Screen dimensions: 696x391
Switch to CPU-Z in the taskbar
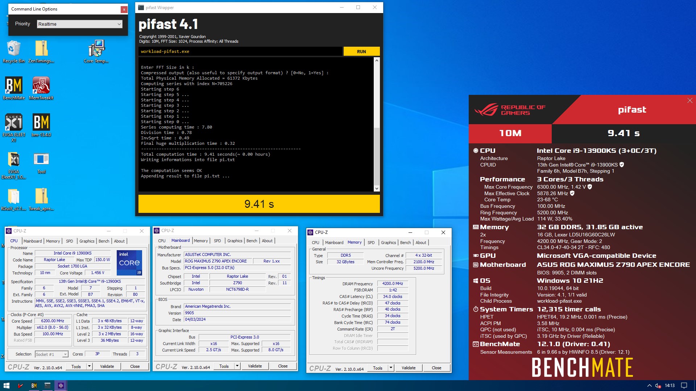tap(61, 386)
